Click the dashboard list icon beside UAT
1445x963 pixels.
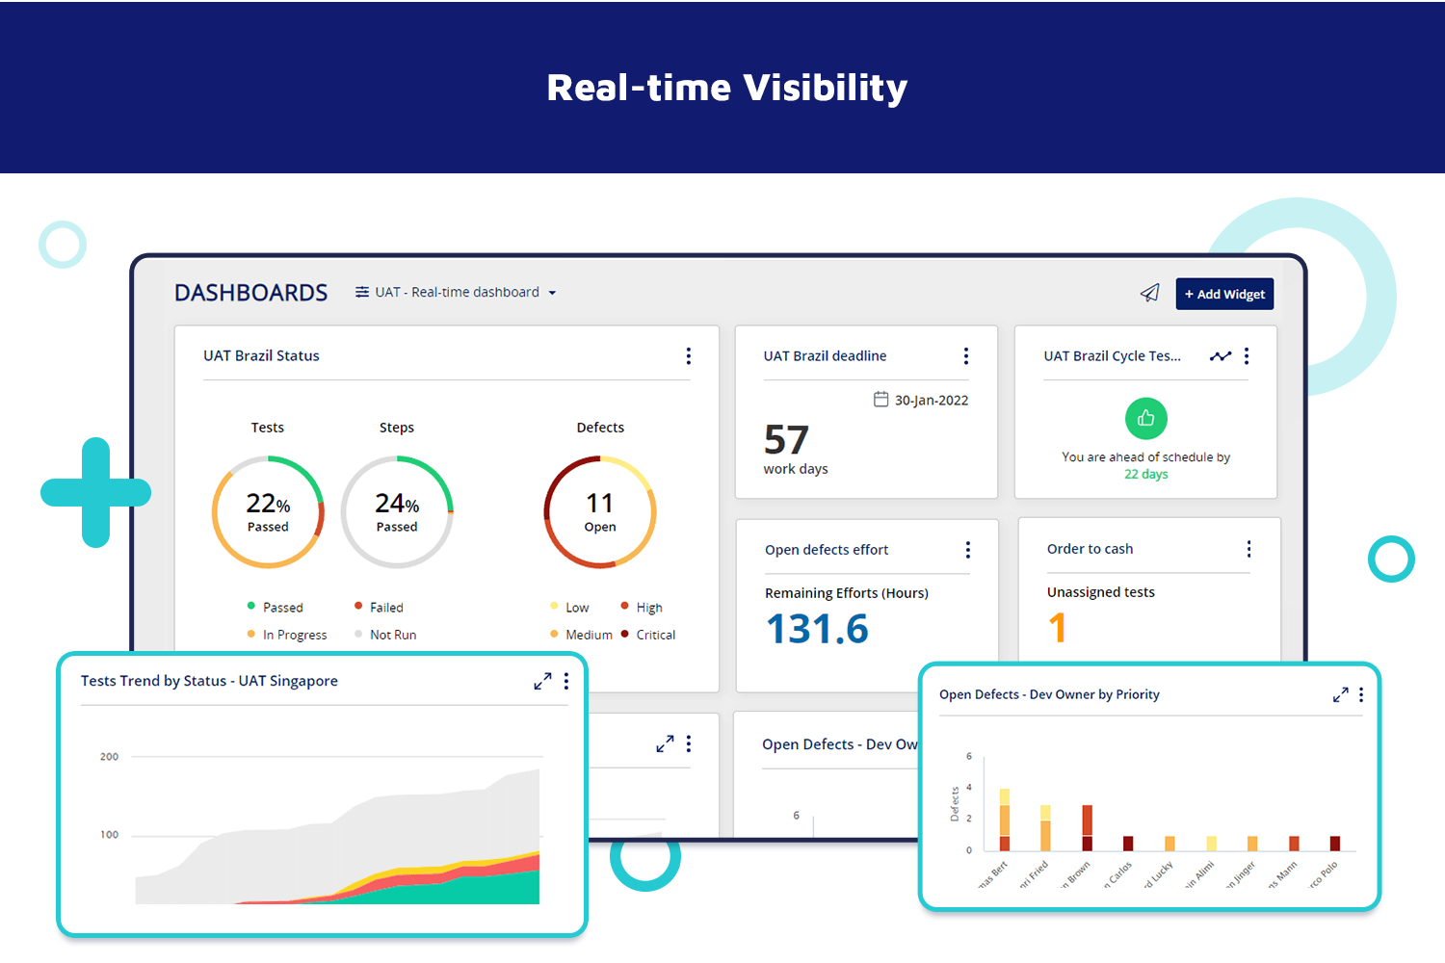362,292
